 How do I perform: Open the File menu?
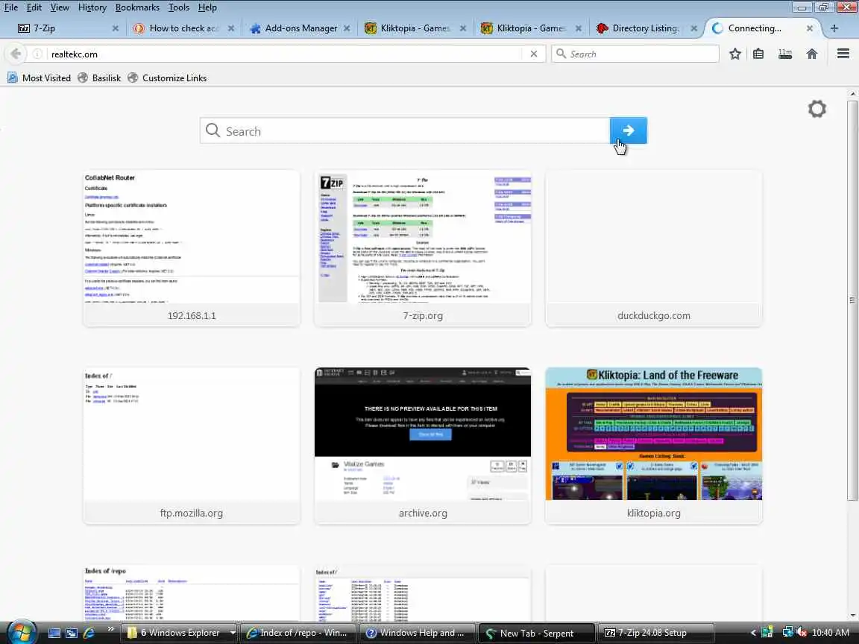[11, 7]
